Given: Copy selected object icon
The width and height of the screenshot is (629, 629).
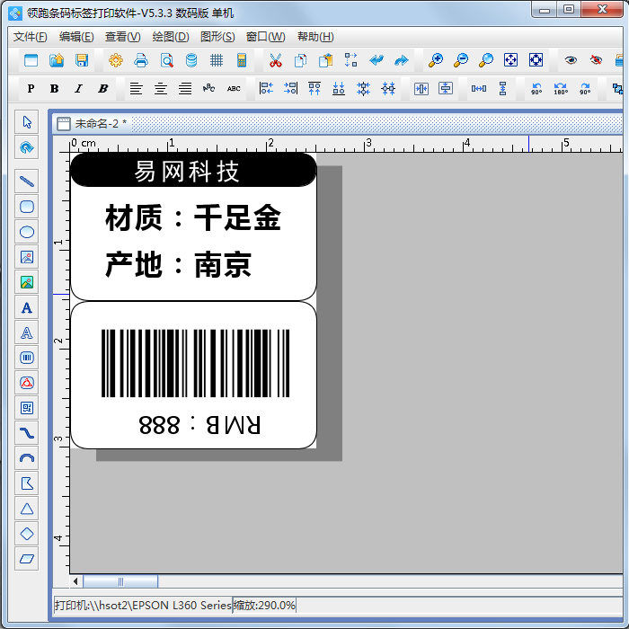Looking at the screenshot, I should pyautogui.click(x=300, y=60).
